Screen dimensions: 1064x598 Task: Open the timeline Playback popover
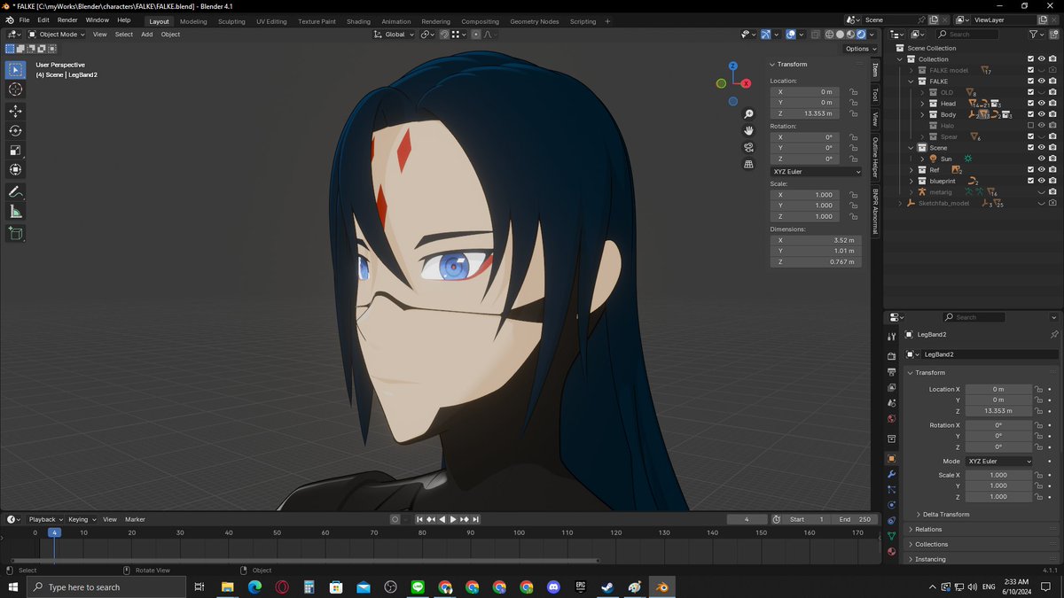(45, 519)
